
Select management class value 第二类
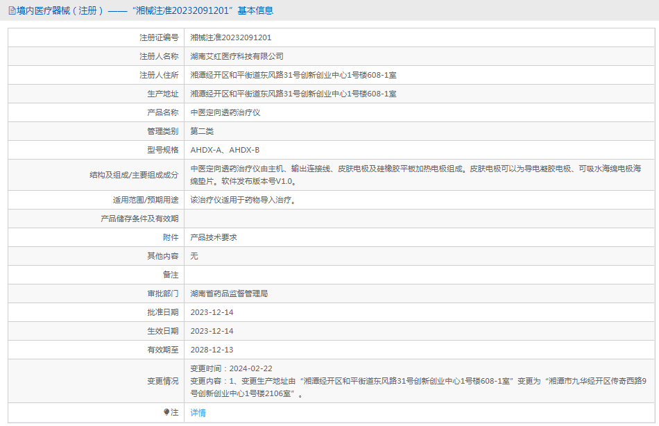click(202, 131)
